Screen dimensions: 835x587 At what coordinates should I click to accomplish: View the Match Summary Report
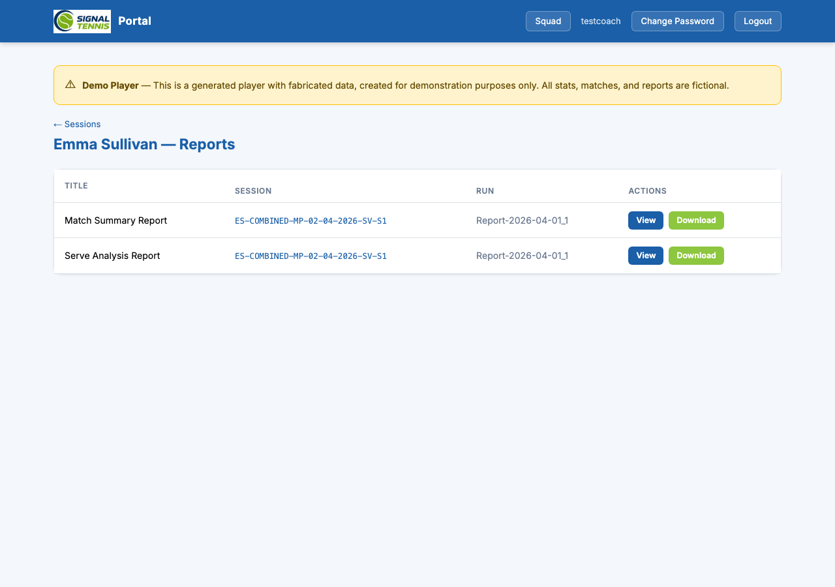[645, 220]
